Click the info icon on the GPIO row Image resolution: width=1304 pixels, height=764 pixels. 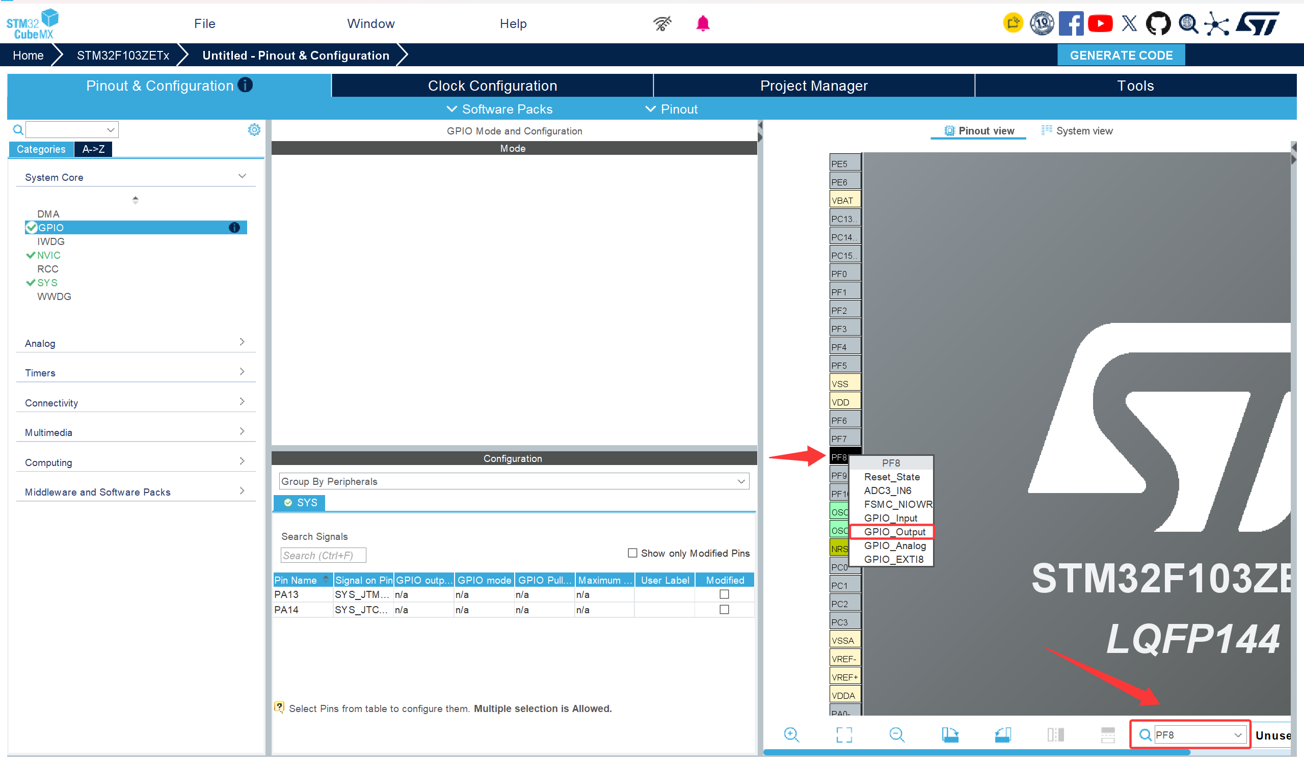pos(234,228)
